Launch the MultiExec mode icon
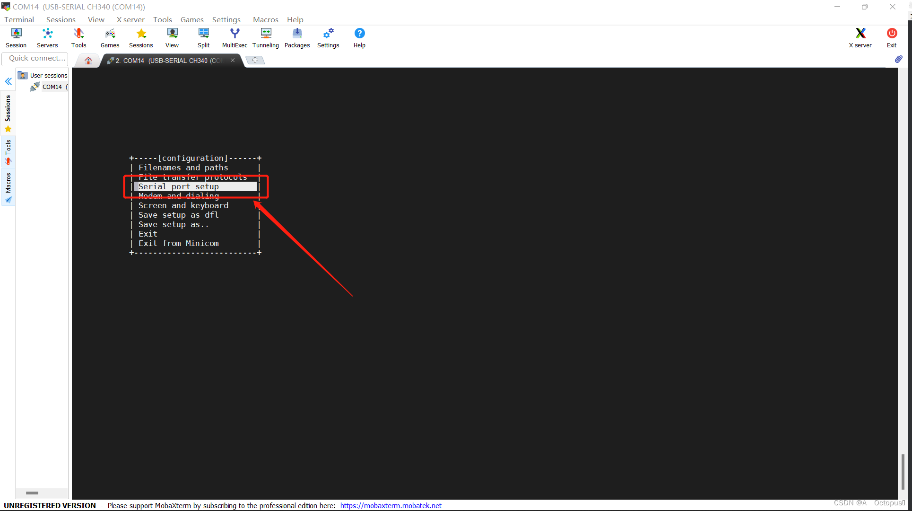 [235, 38]
